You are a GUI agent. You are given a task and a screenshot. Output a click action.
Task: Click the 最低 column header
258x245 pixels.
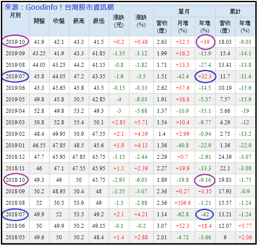(99, 21)
